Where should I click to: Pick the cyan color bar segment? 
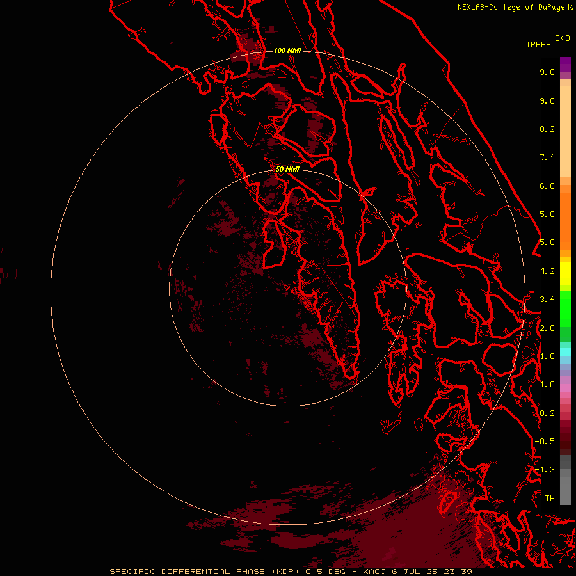click(565, 352)
